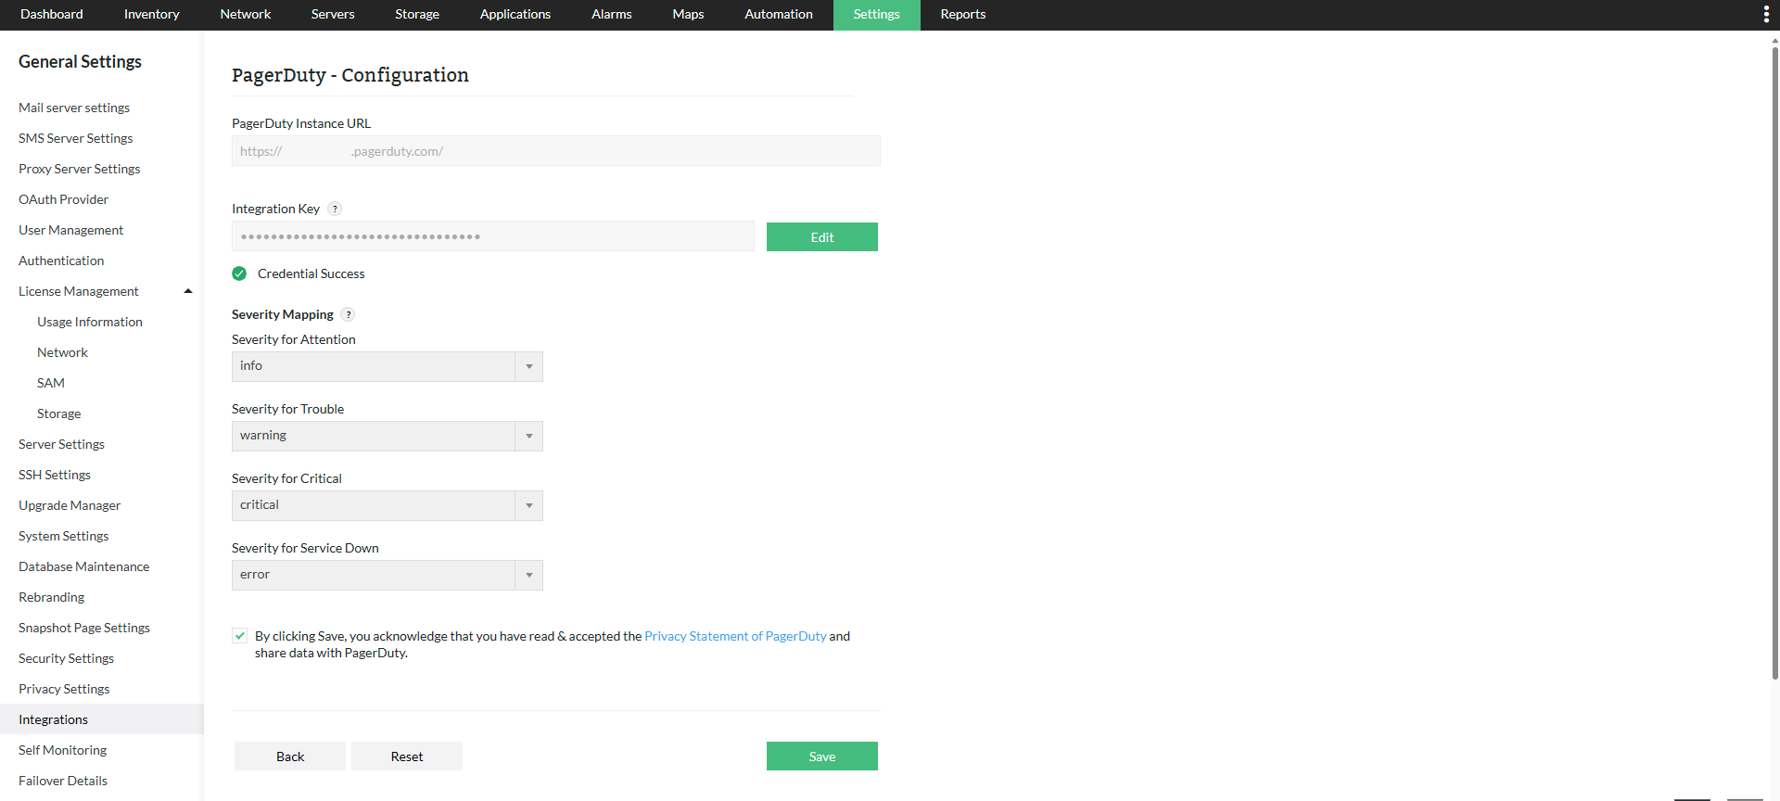Open Usage Information under License Management
1780x801 pixels.
[x=90, y=322]
